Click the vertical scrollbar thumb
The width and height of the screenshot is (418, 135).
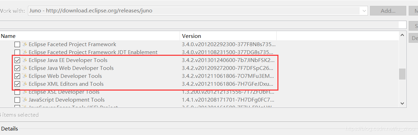(x=402, y=74)
